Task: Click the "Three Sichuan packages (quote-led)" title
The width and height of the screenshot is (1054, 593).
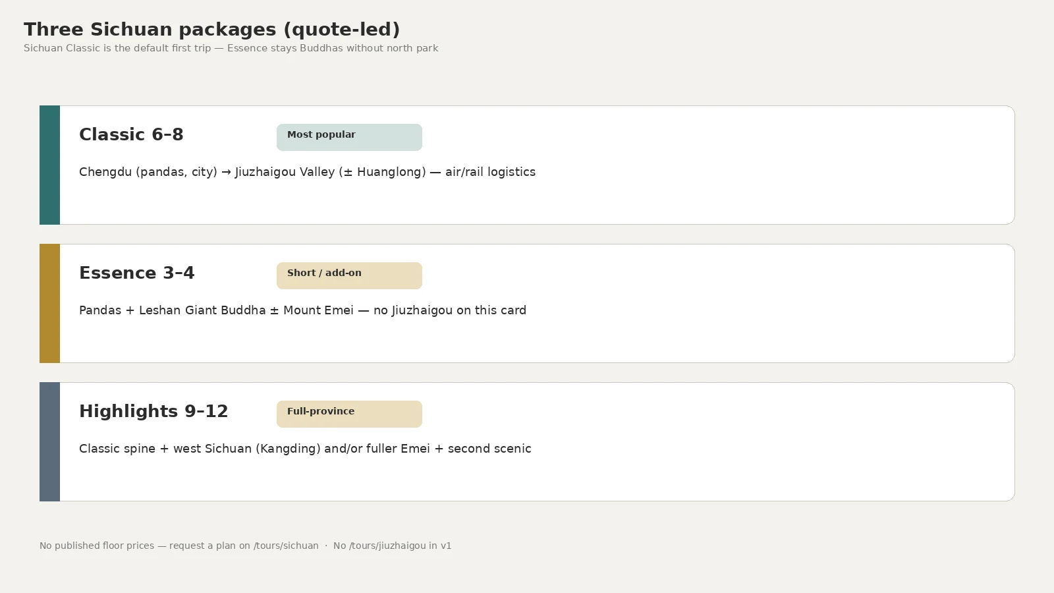Action: pos(212,30)
